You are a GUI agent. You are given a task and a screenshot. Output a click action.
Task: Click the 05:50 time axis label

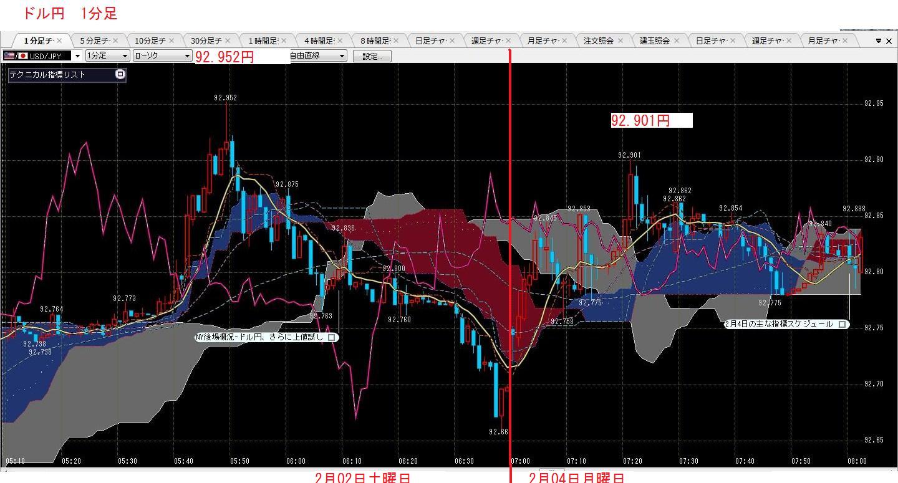pyautogui.click(x=239, y=461)
